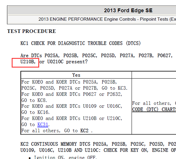
Task: Click the bullet 'Ignition ON, engine OFF.'
Action: 65,157
